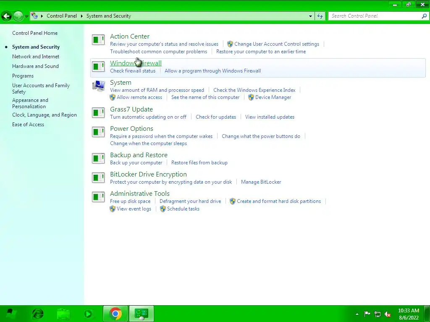Open the address bar history dropdown
The width and height of the screenshot is (430, 322).
coord(310,16)
